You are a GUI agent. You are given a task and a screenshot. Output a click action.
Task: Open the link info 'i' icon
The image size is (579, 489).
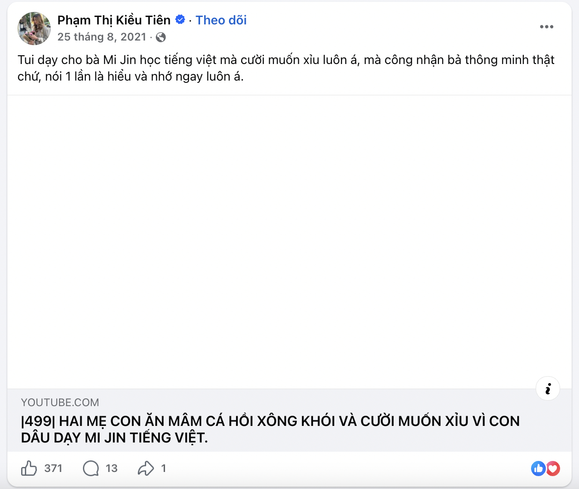click(548, 389)
